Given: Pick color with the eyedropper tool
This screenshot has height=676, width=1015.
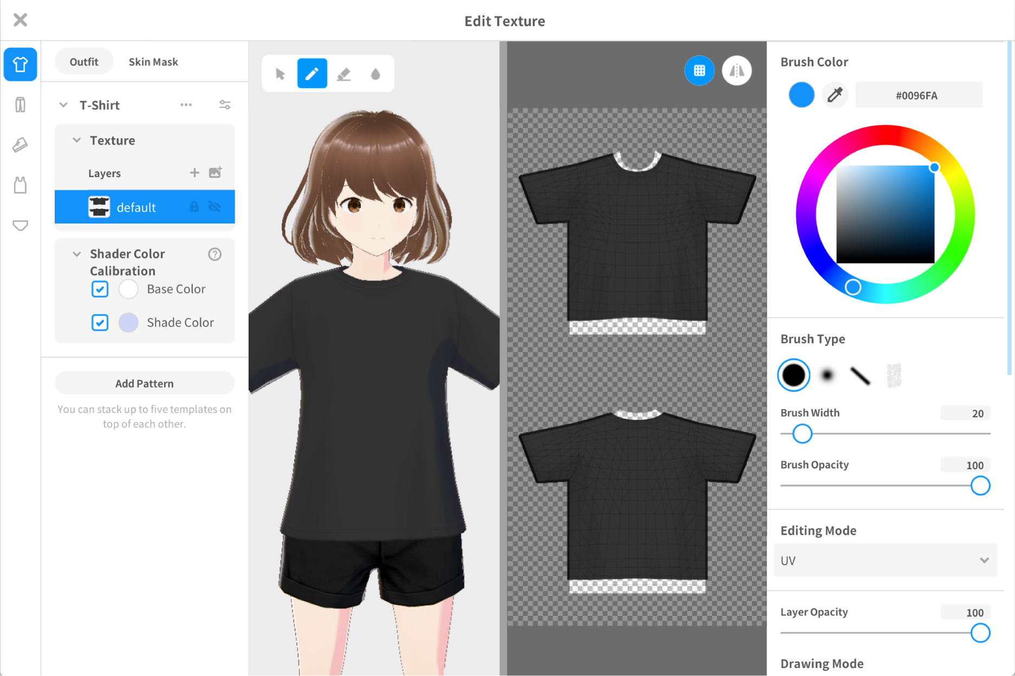Looking at the screenshot, I should [x=835, y=95].
